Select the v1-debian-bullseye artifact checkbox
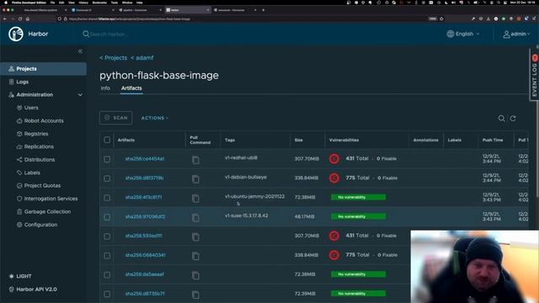The height and width of the screenshot is (303, 539). click(x=107, y=178)
